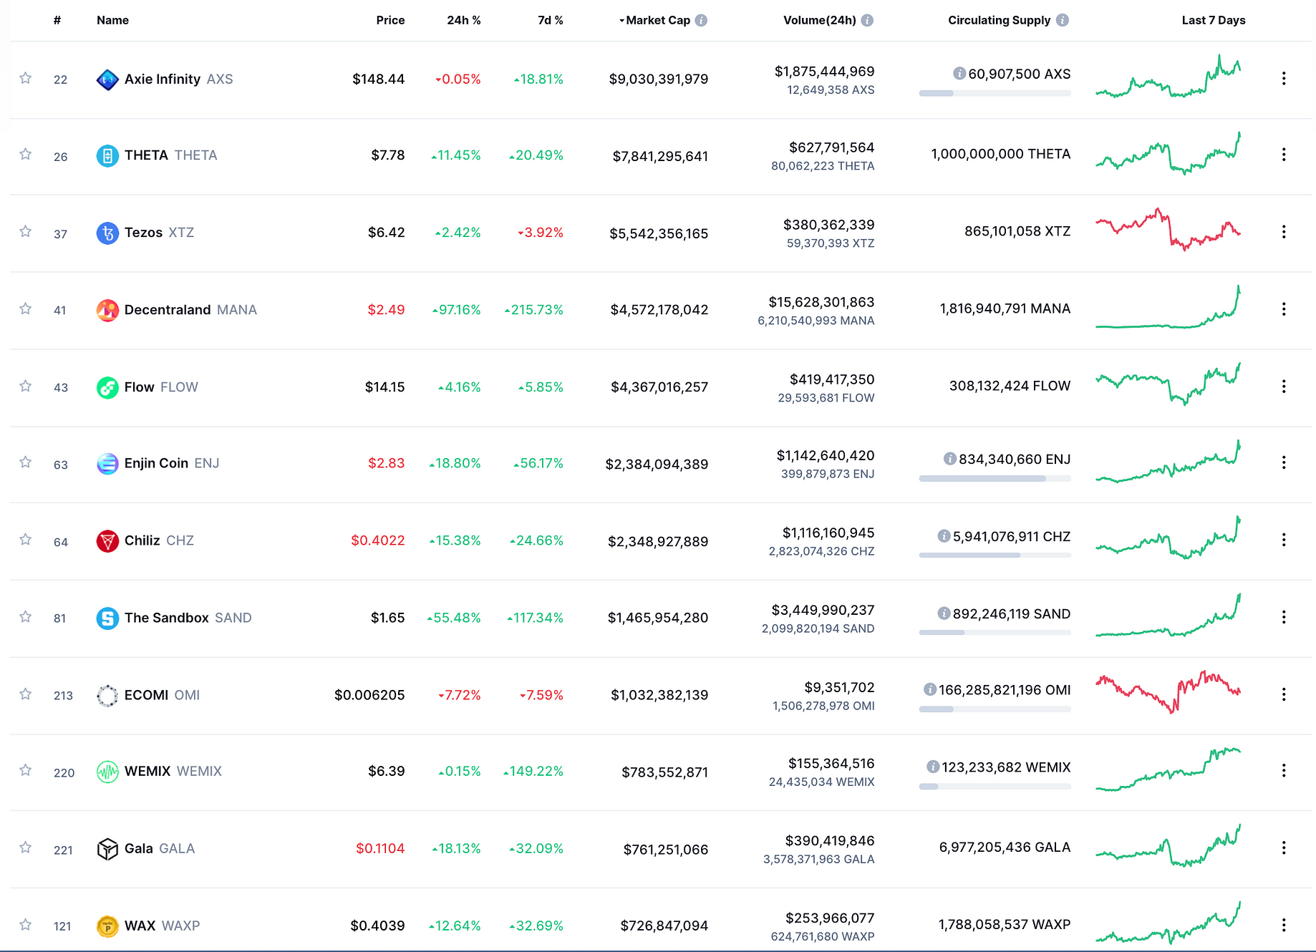
Task: Open the Axie Infinity coin page
Action: pyautogui.click(x=178, y=79)
